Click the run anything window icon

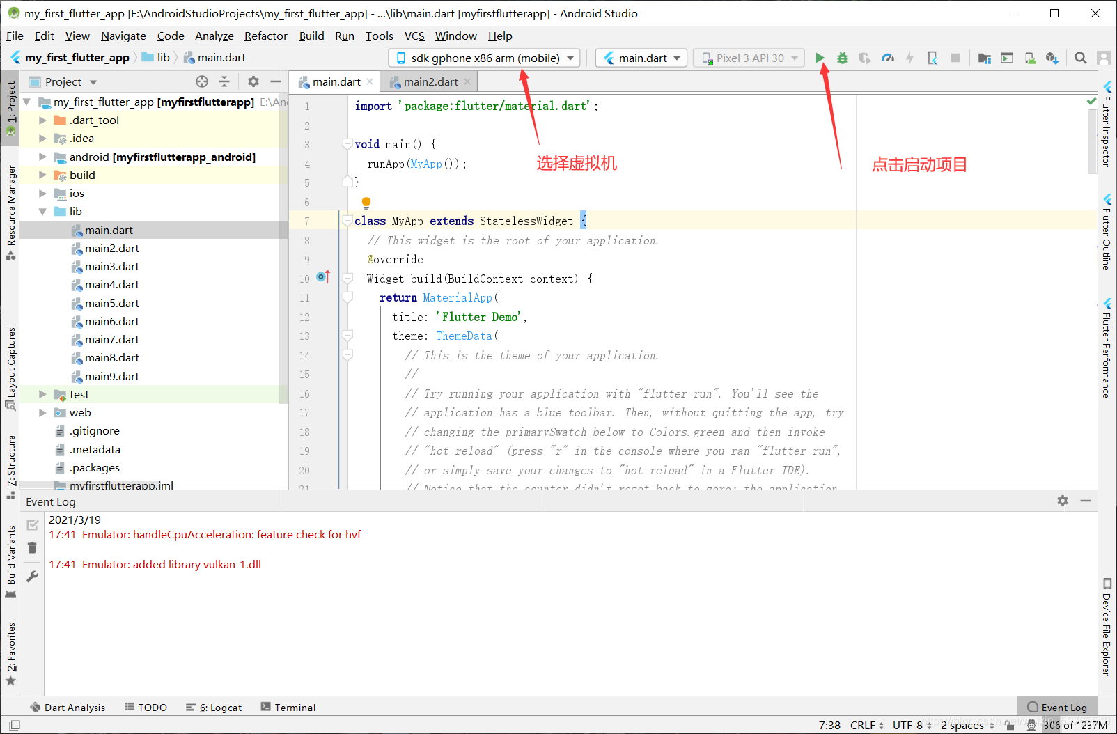tap(1007, 58)
